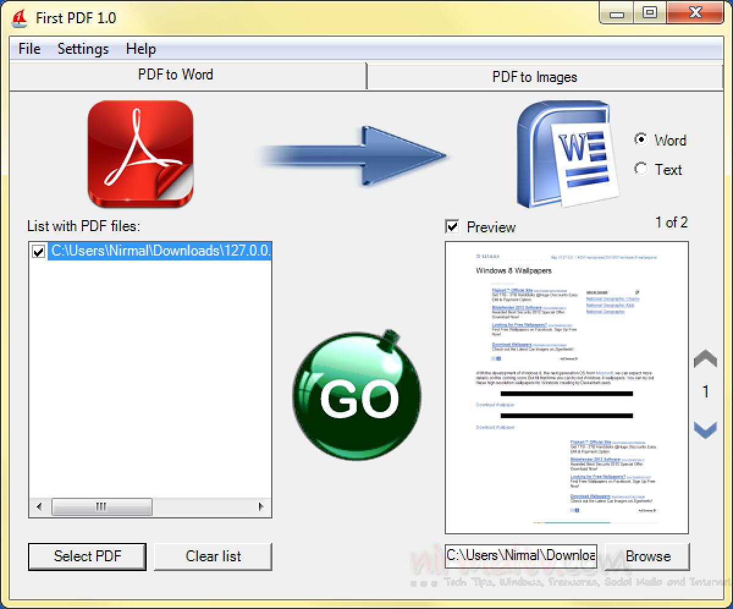Select the Word output radio button
The height and width of the screenshot is (609, 733).
[641, 140]
